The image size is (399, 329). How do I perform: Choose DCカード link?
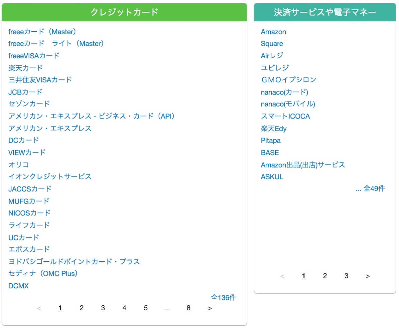[x=24, y=140]
